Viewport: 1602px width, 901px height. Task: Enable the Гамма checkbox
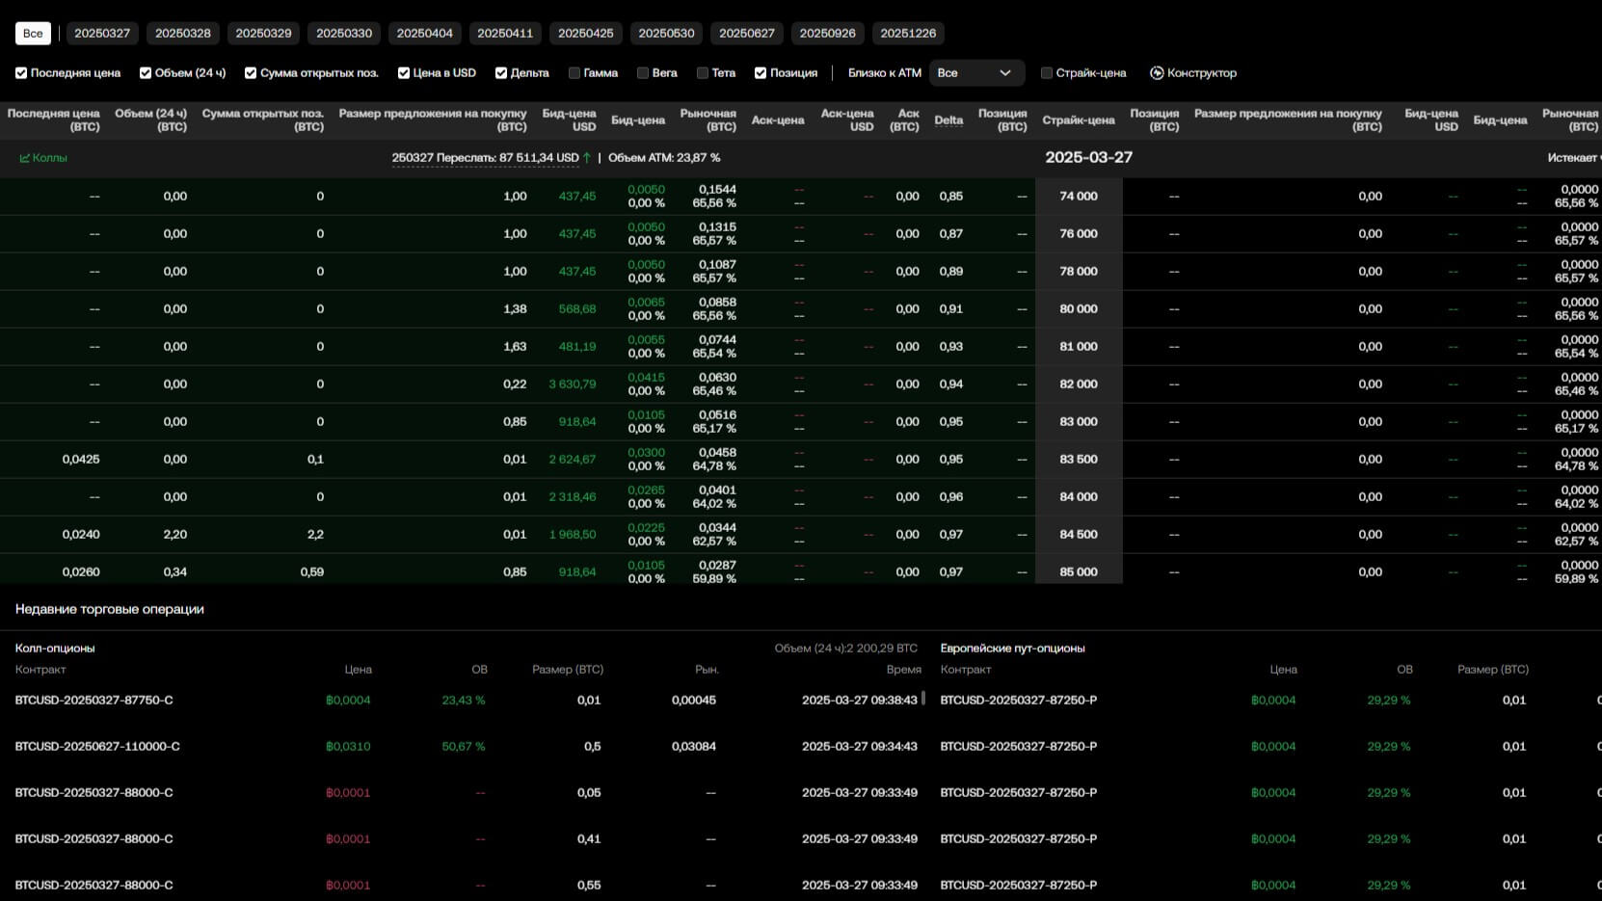tap(574, 73)
